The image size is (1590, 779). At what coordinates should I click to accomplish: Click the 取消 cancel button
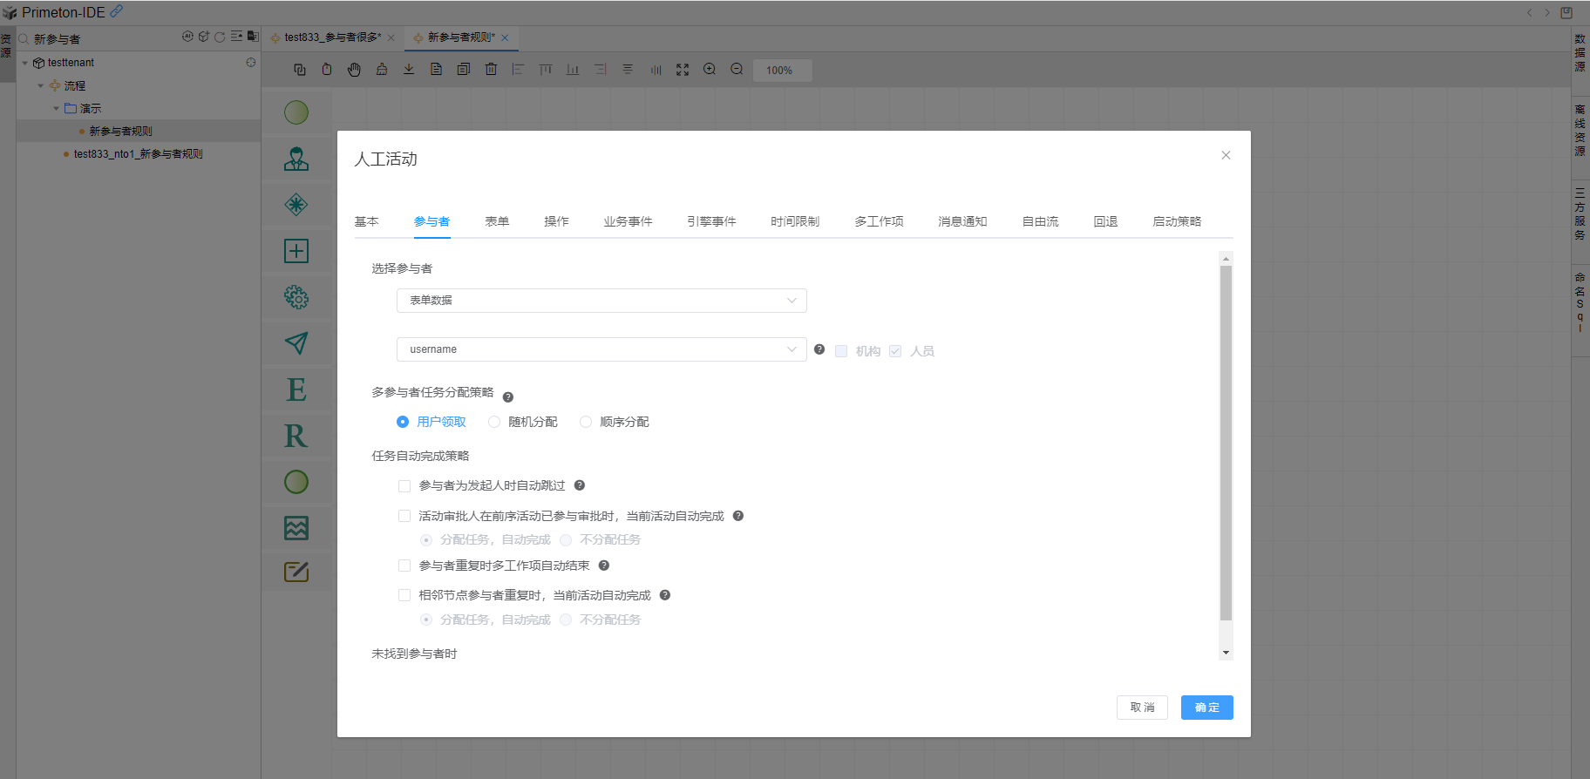pyautogui.click(x=1142, y=708)
